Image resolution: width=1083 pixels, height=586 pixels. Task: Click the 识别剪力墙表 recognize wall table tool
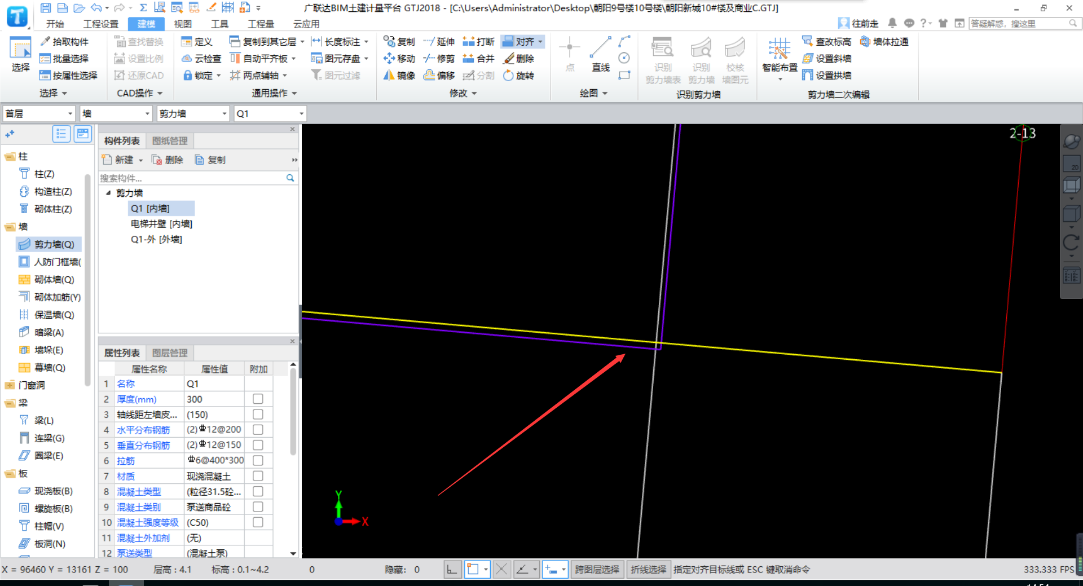[x=663, y=61]
